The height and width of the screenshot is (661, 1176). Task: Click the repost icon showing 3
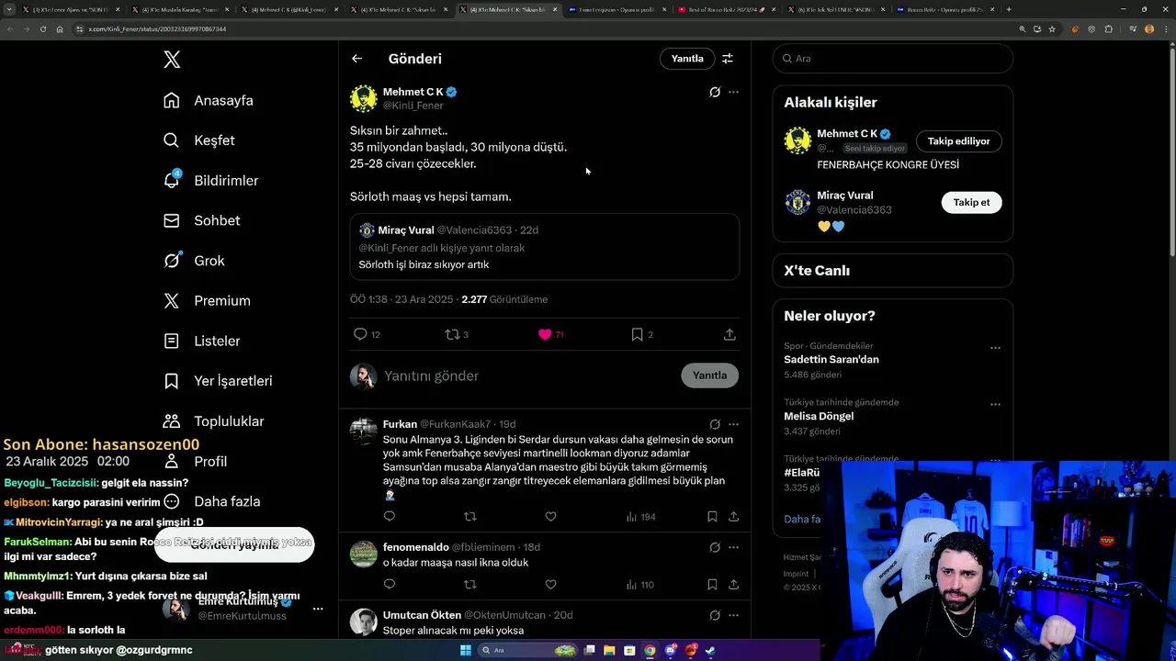[452, 334]
